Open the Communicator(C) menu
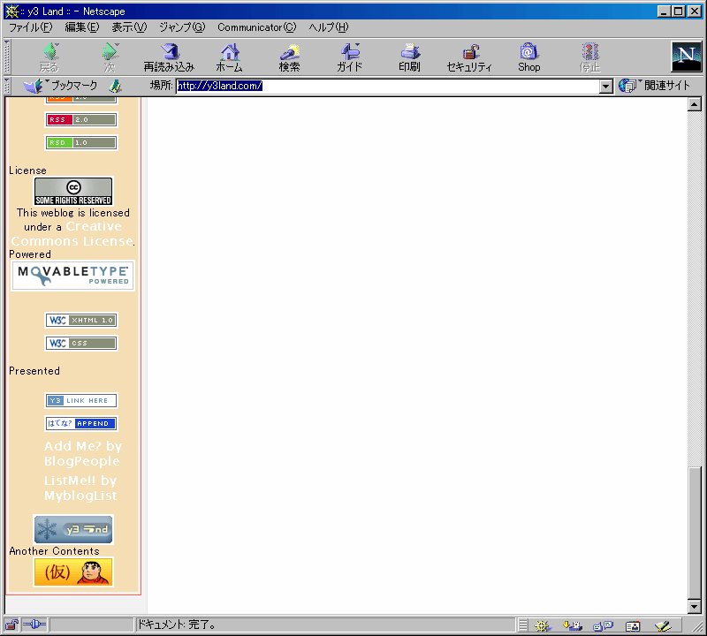Screen dimensions: 707x636 (x=257, y=27)
